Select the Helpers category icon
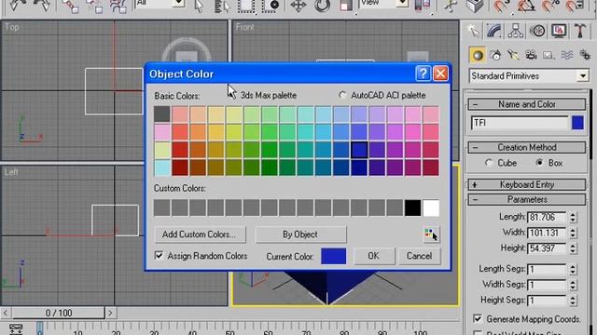 [x=548, y=56]
